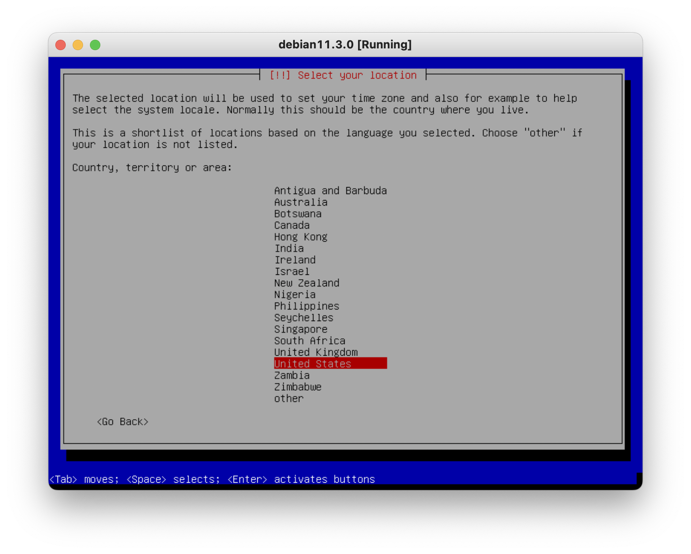Choose Nigeria from the list
This screenshot has width=691, height=554.
point(295,295)
